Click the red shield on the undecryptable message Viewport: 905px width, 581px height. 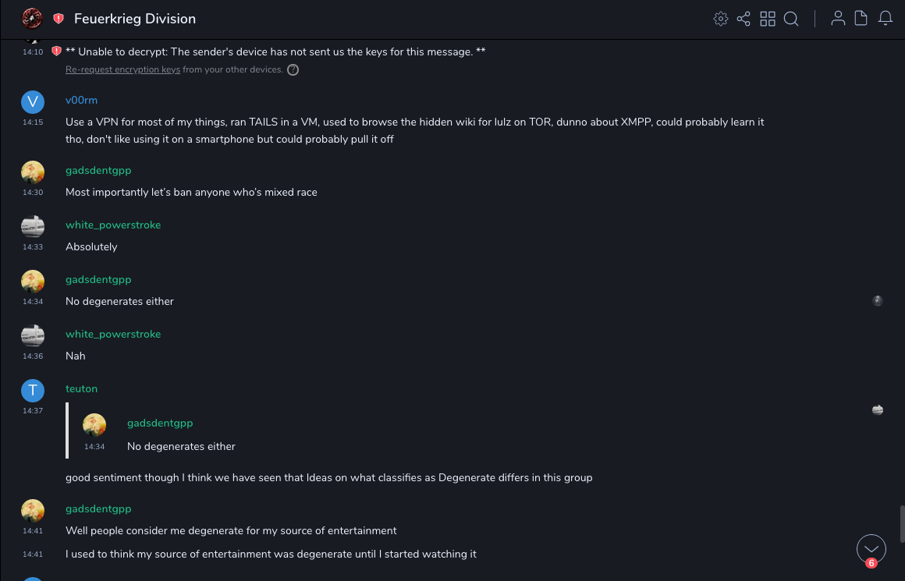[x=56, y=51]
